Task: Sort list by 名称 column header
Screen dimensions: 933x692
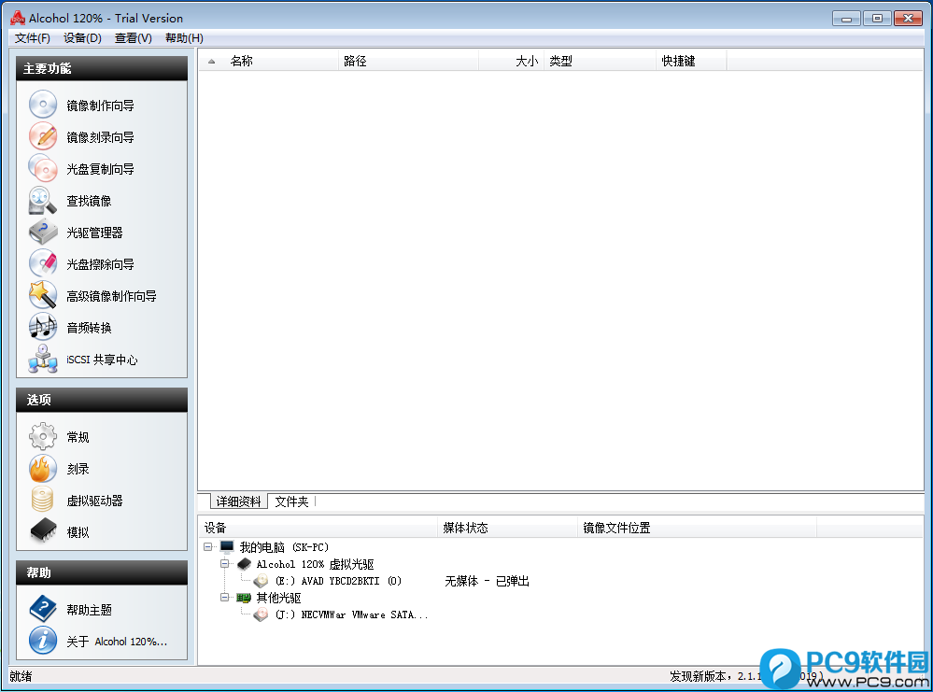Action: pos(242,61)
